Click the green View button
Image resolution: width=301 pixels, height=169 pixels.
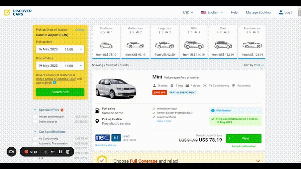[243, 138]
